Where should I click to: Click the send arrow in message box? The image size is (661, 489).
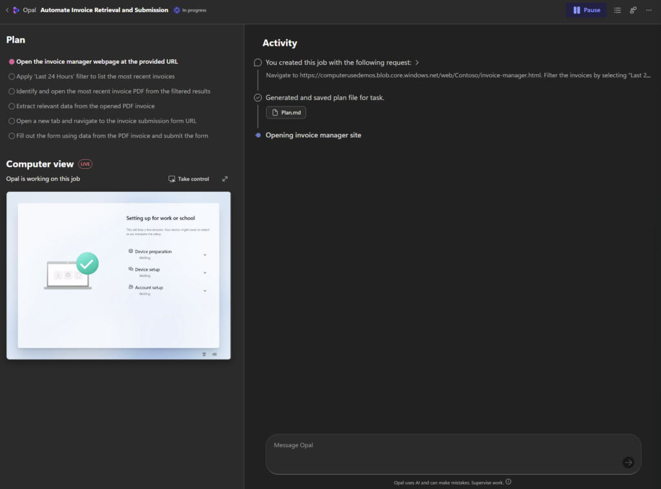coord(628,462)
